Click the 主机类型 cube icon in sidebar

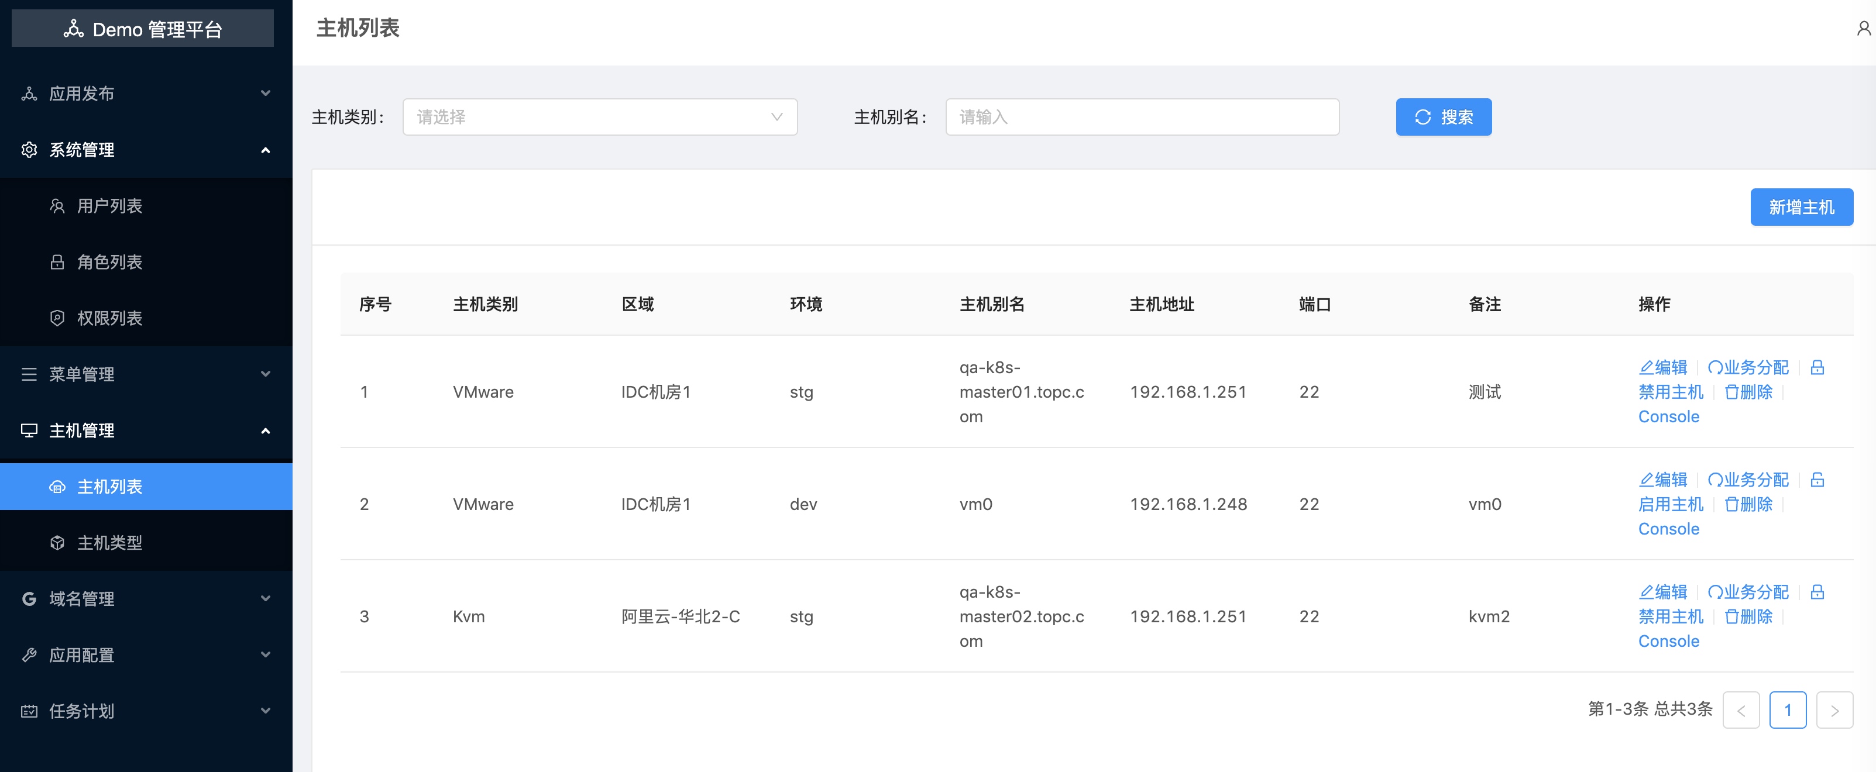click(x=57, y=543)
